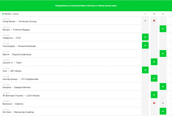The width and height of the screenshot is (172, 116).
Task: Select draw X for Янг Бойз – Манчестер Юнайтед
Action: [x=154, y=111]
